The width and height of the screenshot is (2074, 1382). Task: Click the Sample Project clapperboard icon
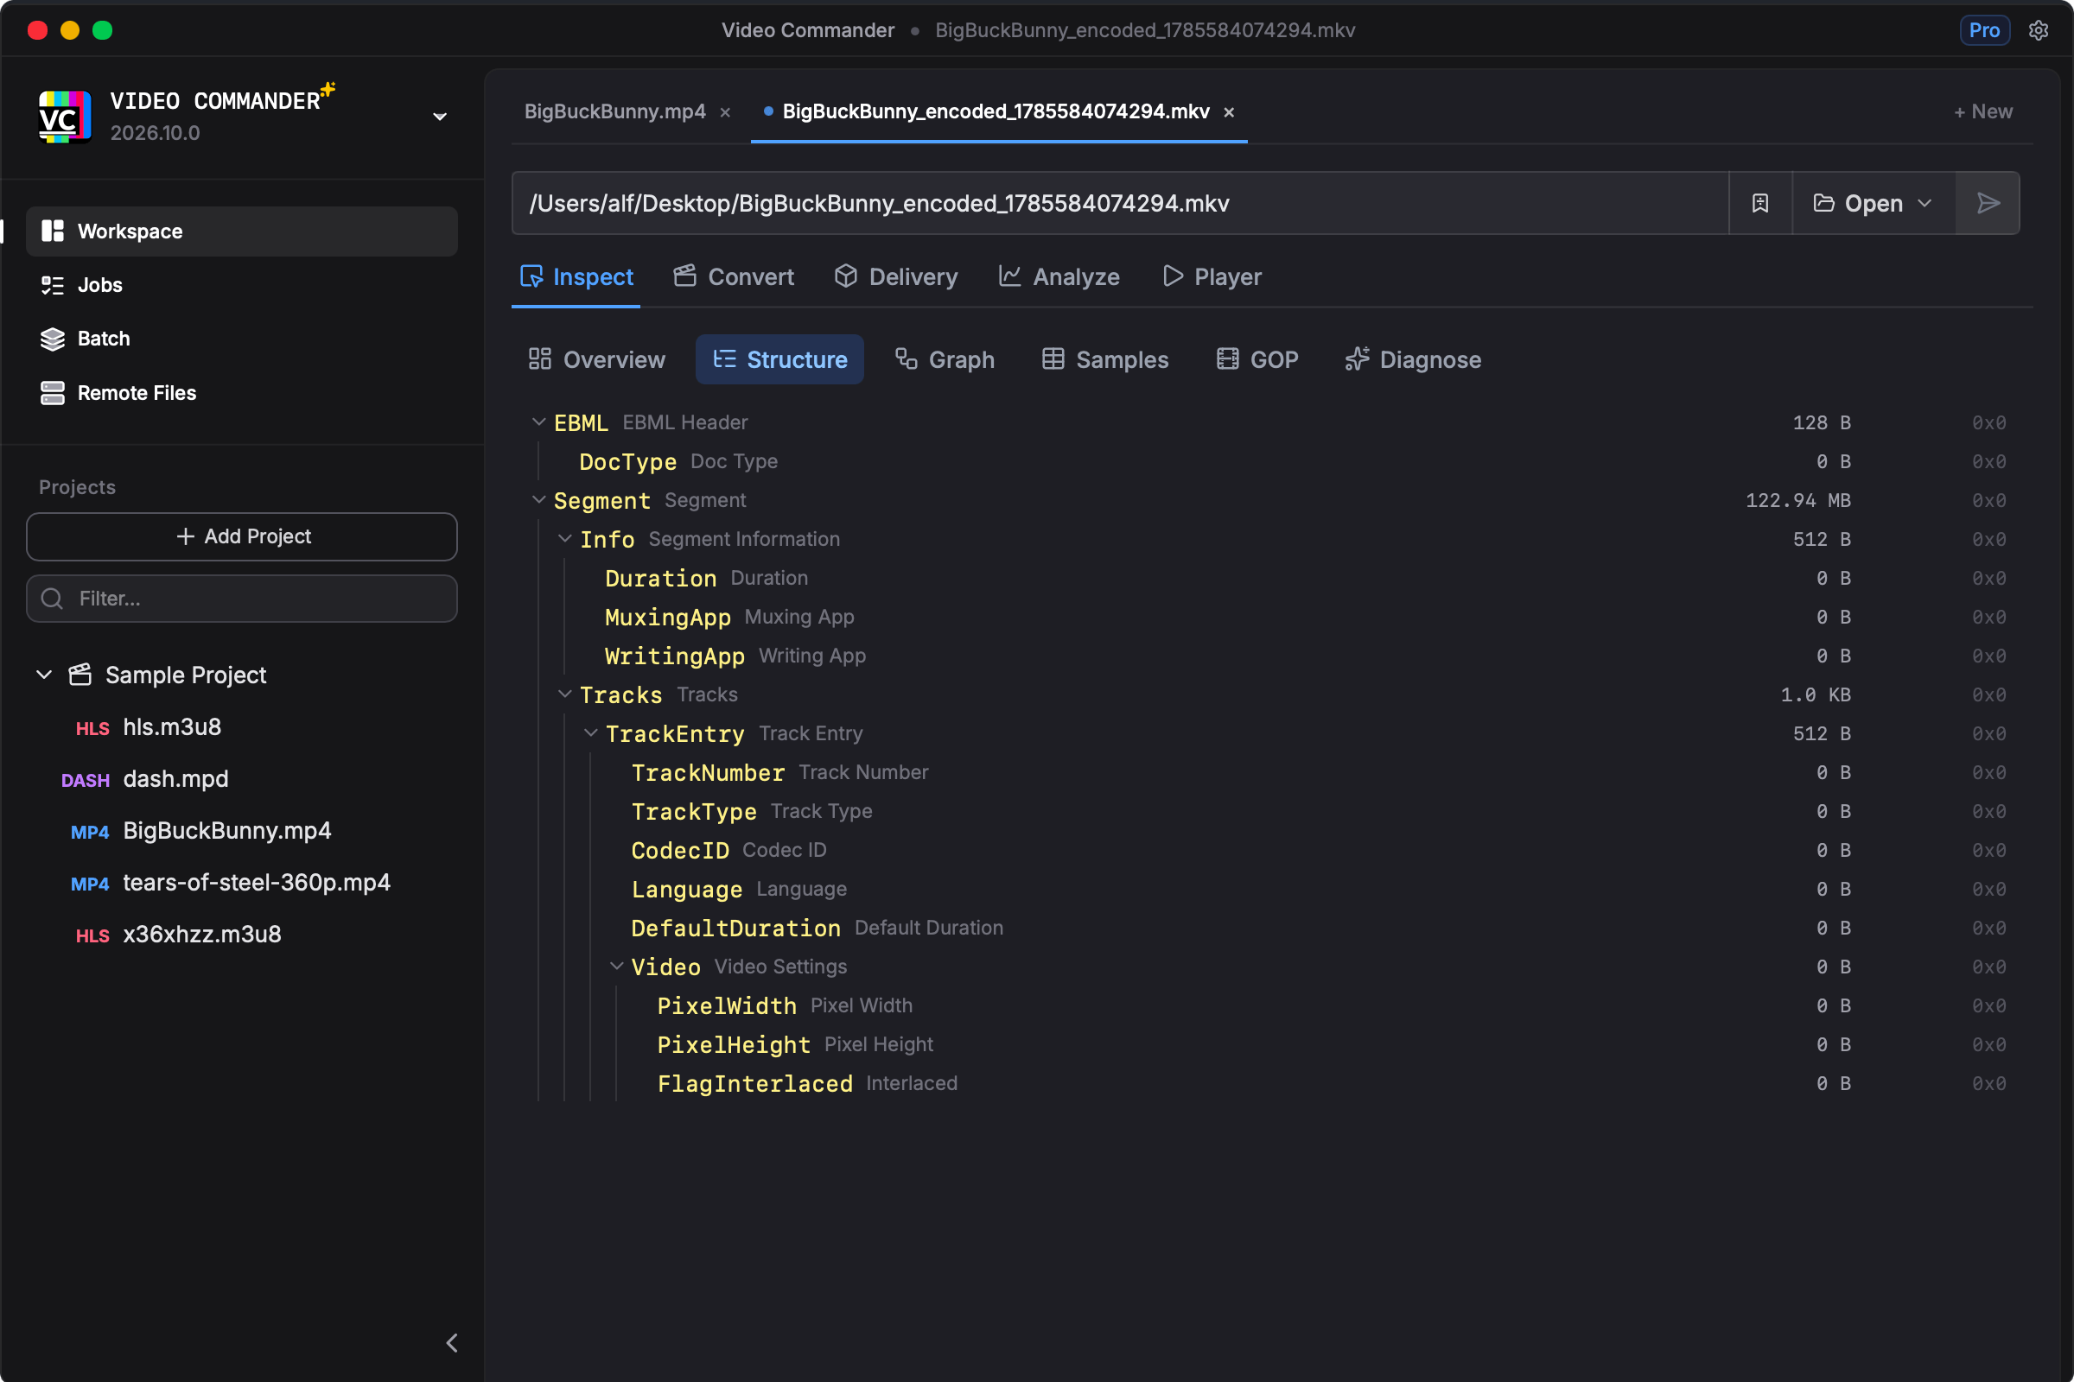[80, 675]
